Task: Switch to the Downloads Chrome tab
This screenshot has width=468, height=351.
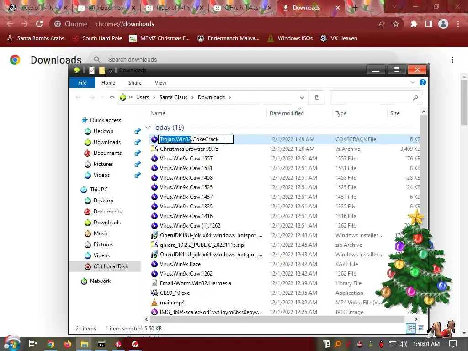Action: [x=306, y=8]
